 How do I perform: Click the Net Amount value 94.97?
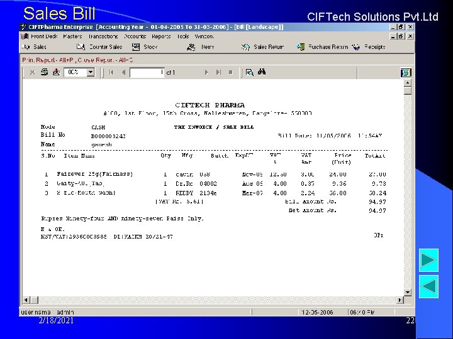[377, 210]
